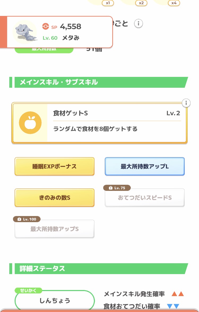Tap the x2 badge at top
The image size is (199, 312).
141,3
